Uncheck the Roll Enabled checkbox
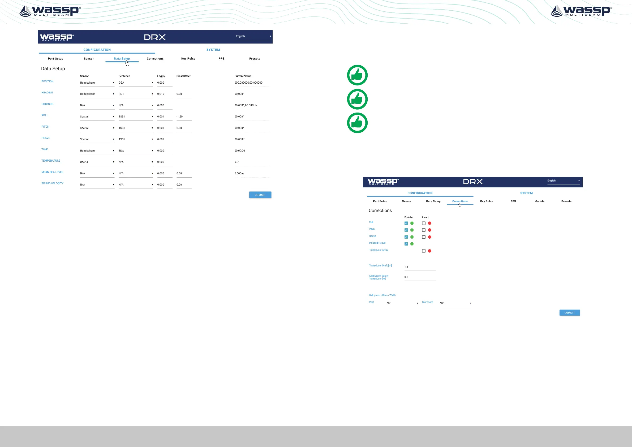 coord(406,223)
